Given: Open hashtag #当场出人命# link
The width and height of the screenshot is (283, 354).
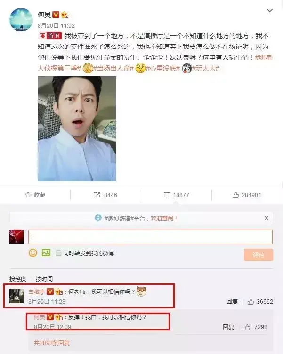Looking at the screenshot, I should coord(113,68).
